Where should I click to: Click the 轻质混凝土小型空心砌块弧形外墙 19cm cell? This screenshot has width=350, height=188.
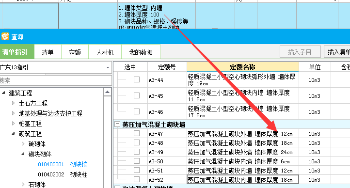tap(243, 79)
